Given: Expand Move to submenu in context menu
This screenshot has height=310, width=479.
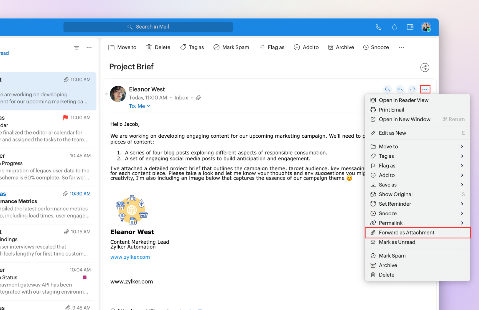Looking at the screenshot, I should [417, 147].
